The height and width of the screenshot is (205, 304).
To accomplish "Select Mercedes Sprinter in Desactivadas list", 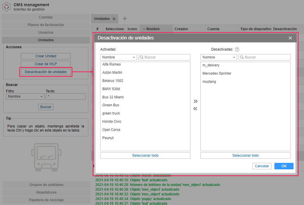I will 217,73.
